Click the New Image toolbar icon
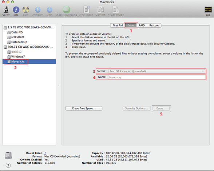The width and height of the screenshot is (214, 171). (x=86, y=9)
